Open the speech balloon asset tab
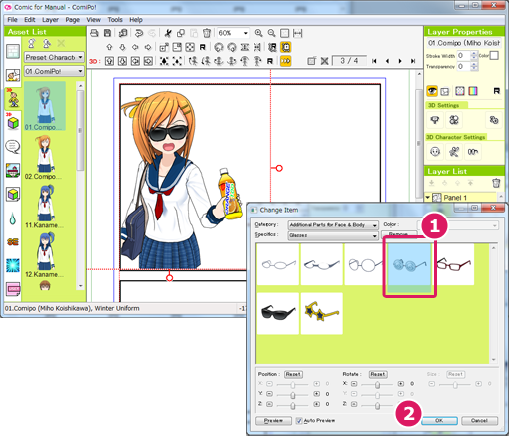Viewport: 509px width, 436px height. (13, 147)
